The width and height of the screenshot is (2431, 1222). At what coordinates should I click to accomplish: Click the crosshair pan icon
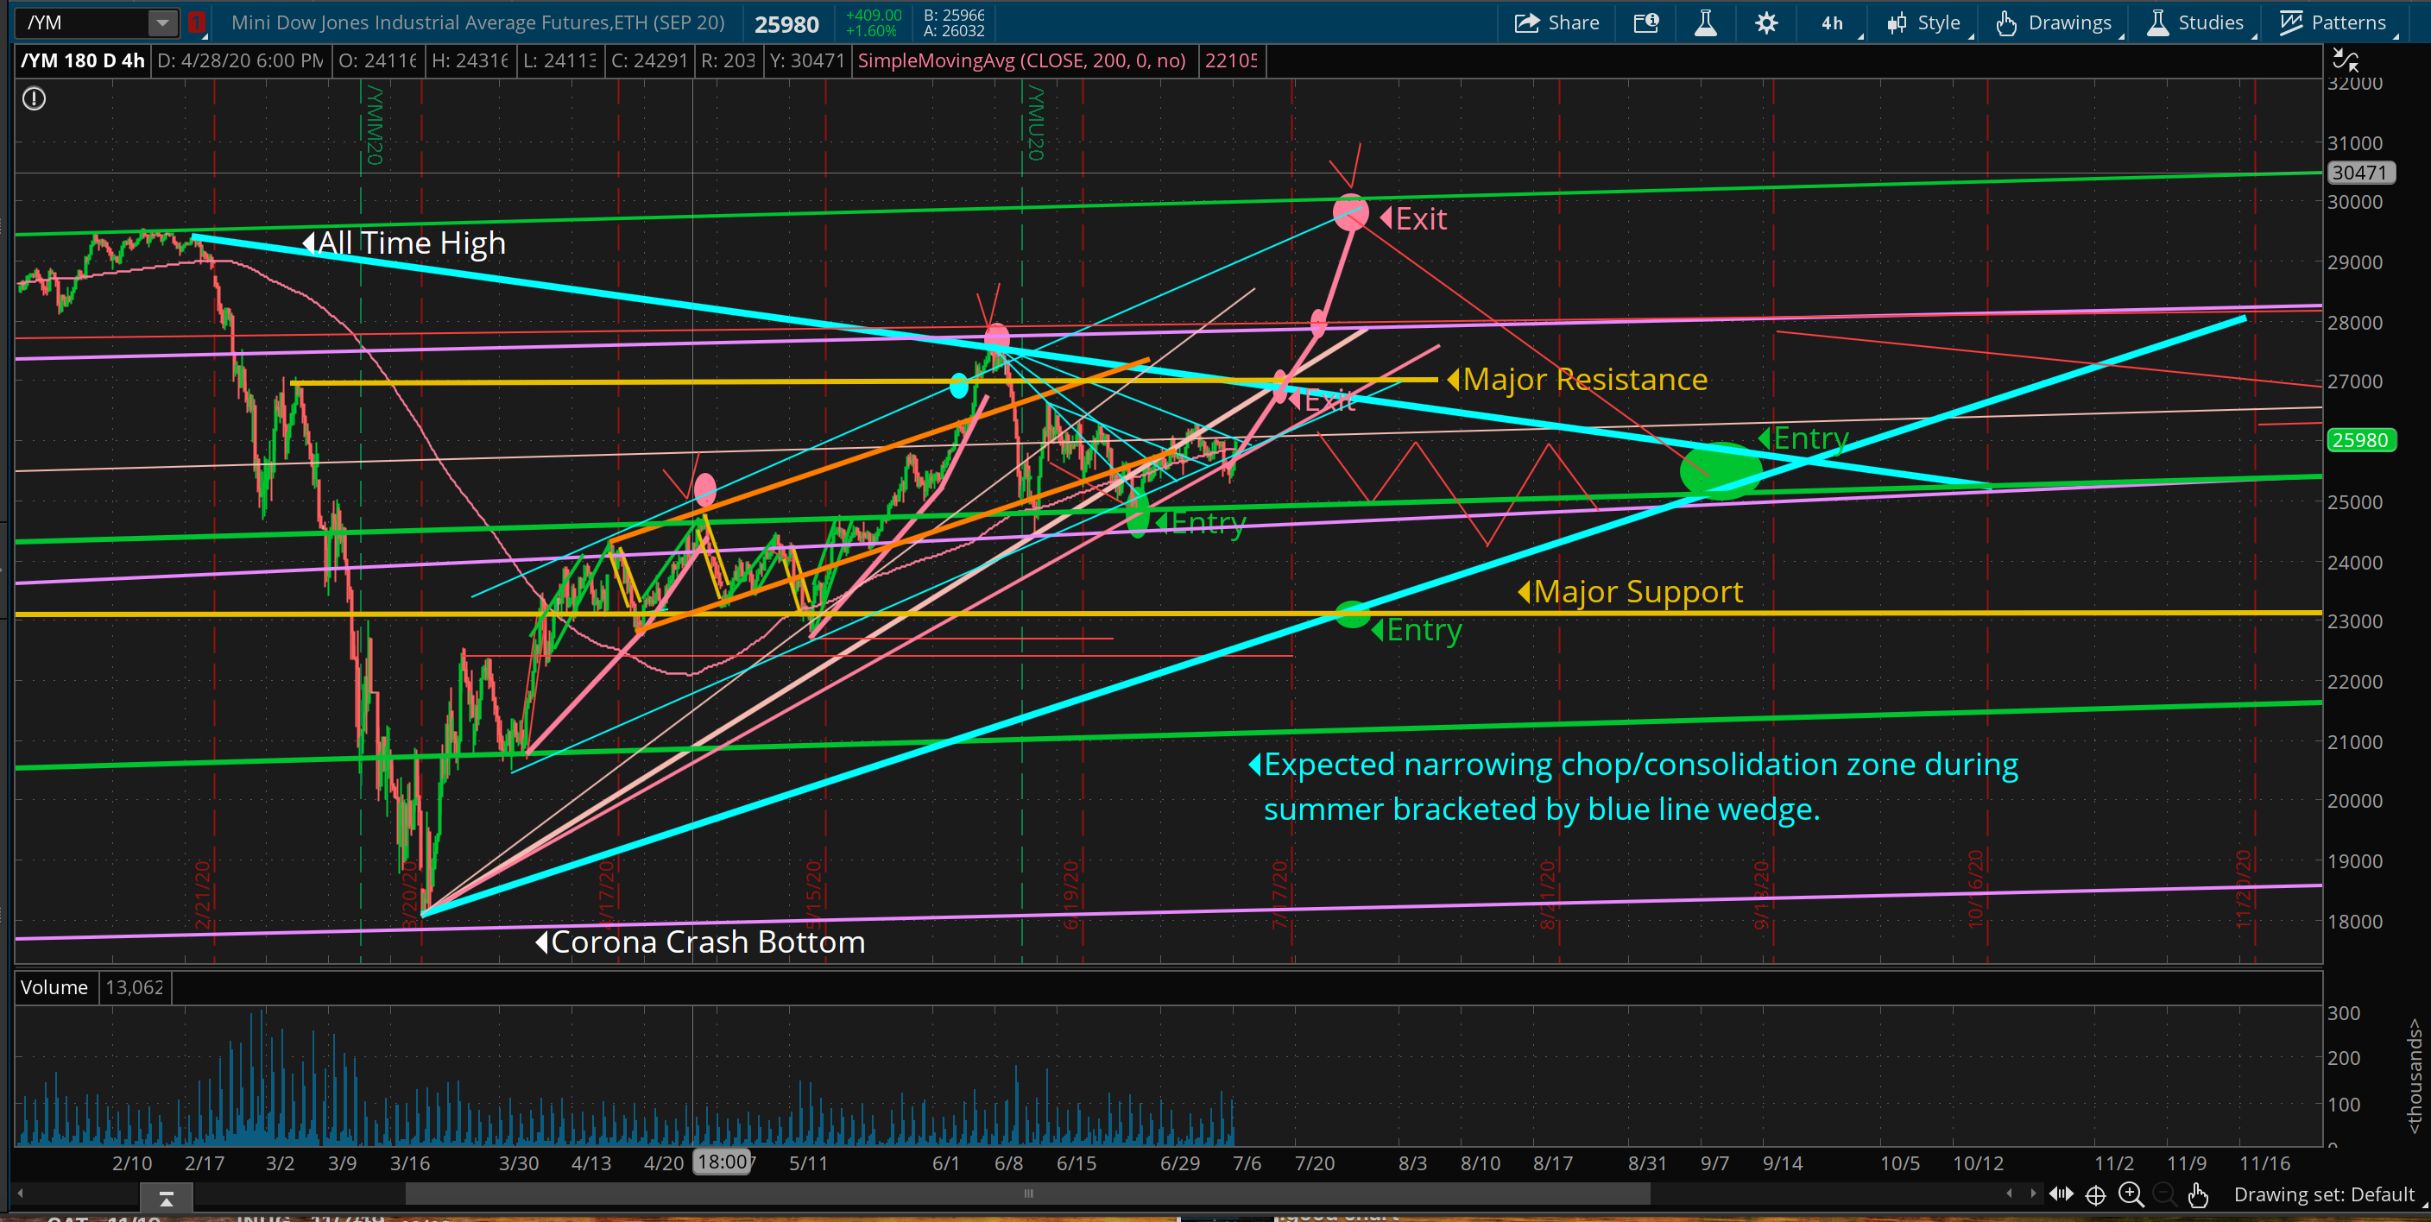[x=2096, y=1194]
